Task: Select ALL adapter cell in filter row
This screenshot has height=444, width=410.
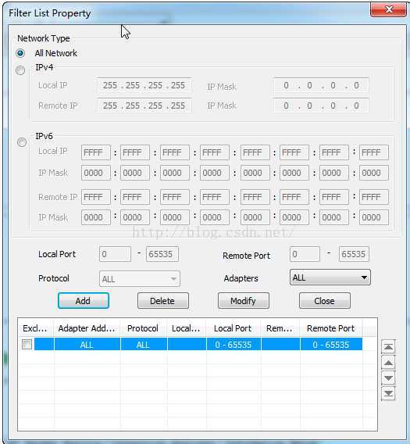Action: (87, 344)
